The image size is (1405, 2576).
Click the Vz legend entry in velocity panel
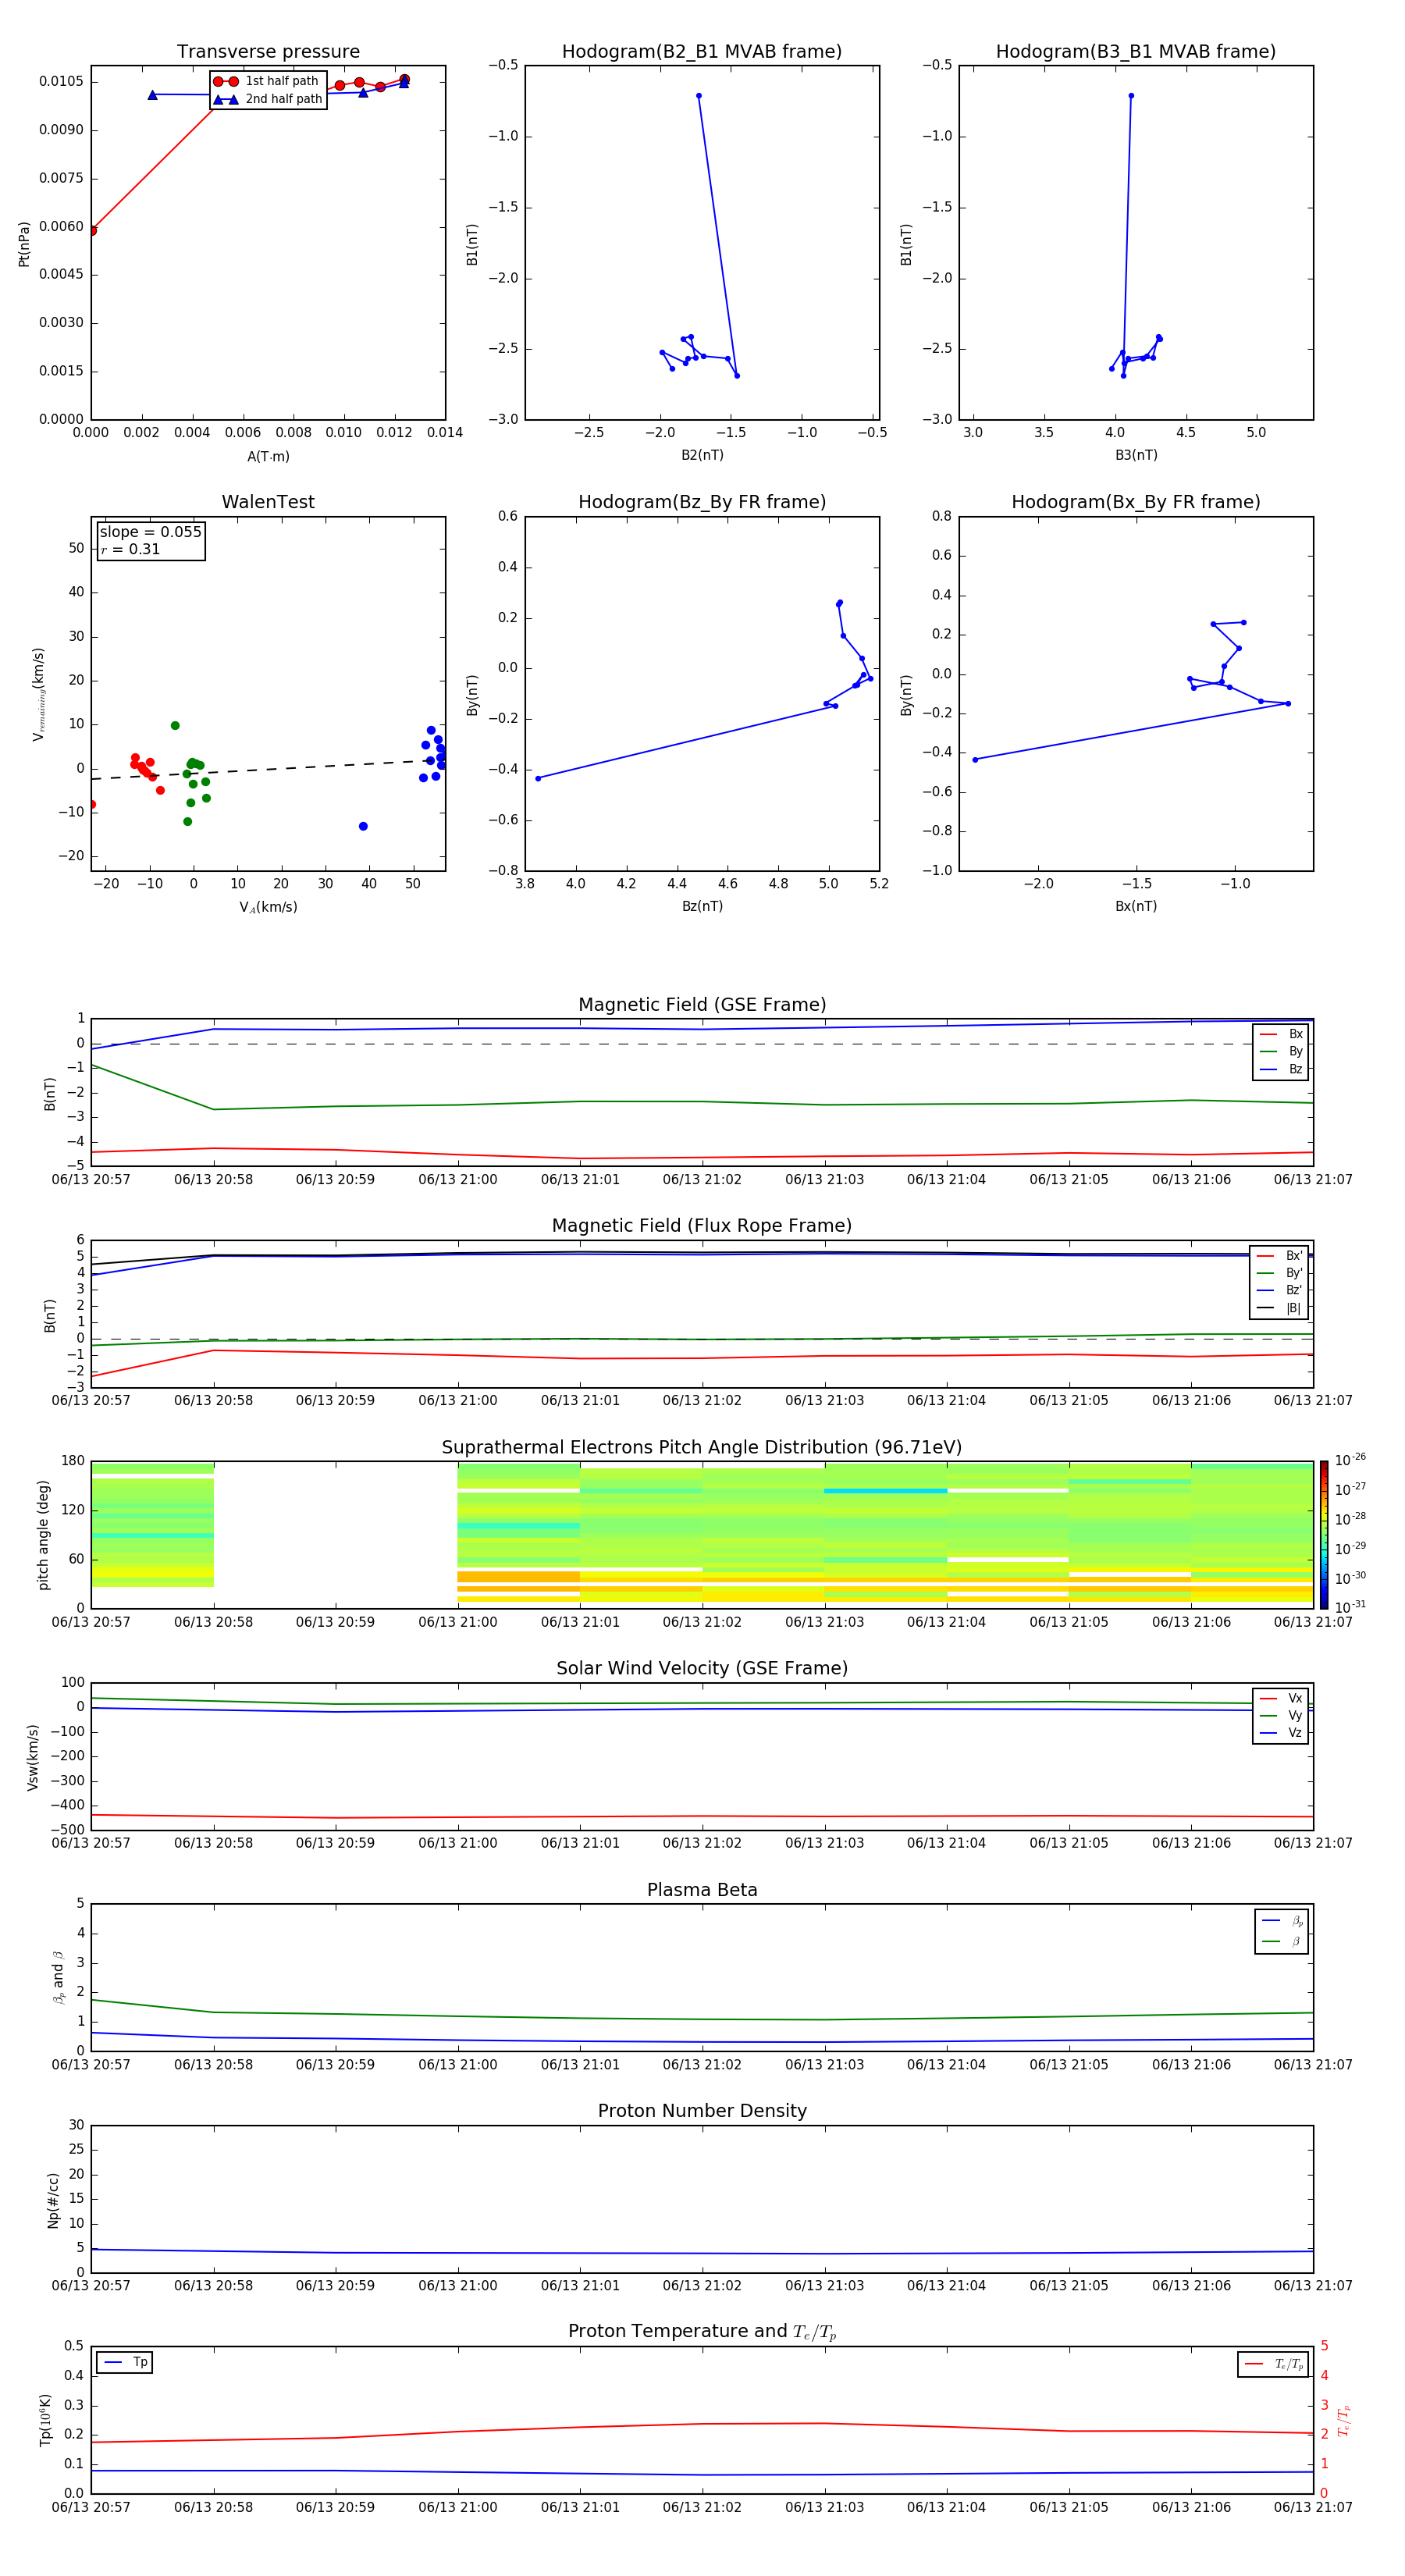(1281, 1733)
